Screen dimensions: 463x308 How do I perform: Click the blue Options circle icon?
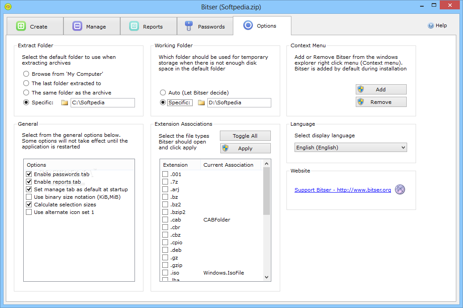(248, 25)
